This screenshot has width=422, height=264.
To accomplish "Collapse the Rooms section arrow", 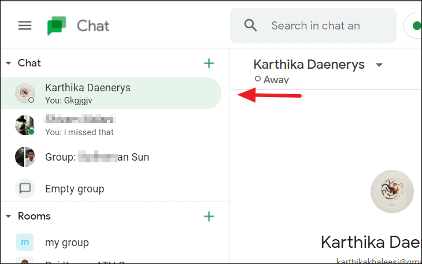I will click(x=8, y=216).
